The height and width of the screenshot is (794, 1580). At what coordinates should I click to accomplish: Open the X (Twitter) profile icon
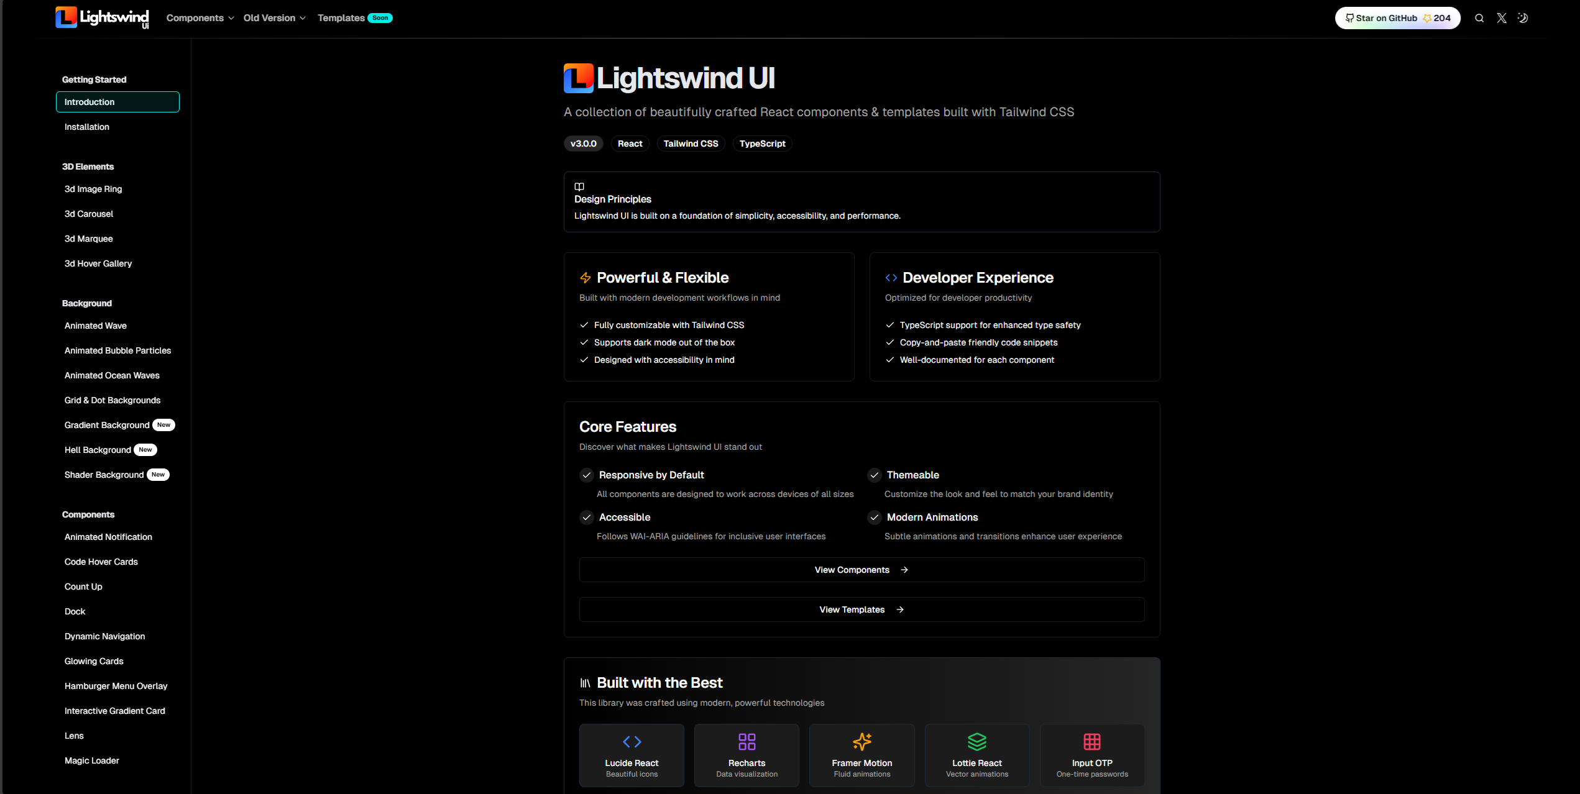(x=1502, y=18)
